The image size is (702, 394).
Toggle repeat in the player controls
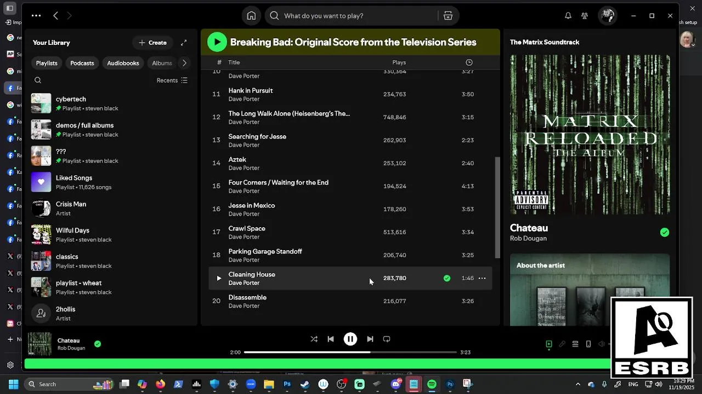tap(387, 339)
